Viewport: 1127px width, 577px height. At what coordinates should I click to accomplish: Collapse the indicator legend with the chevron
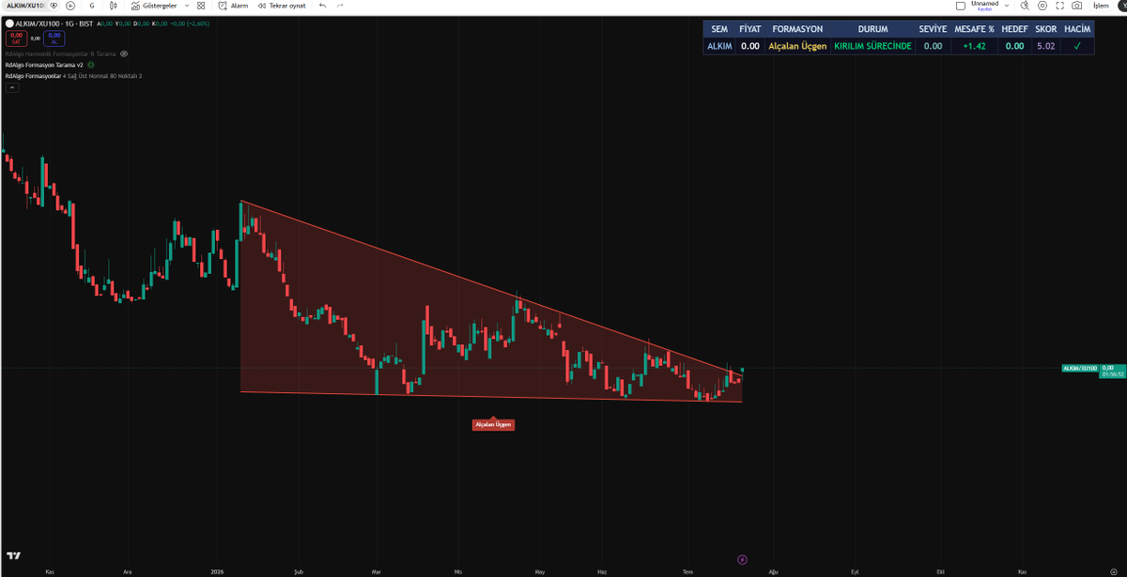click(12, 87)
